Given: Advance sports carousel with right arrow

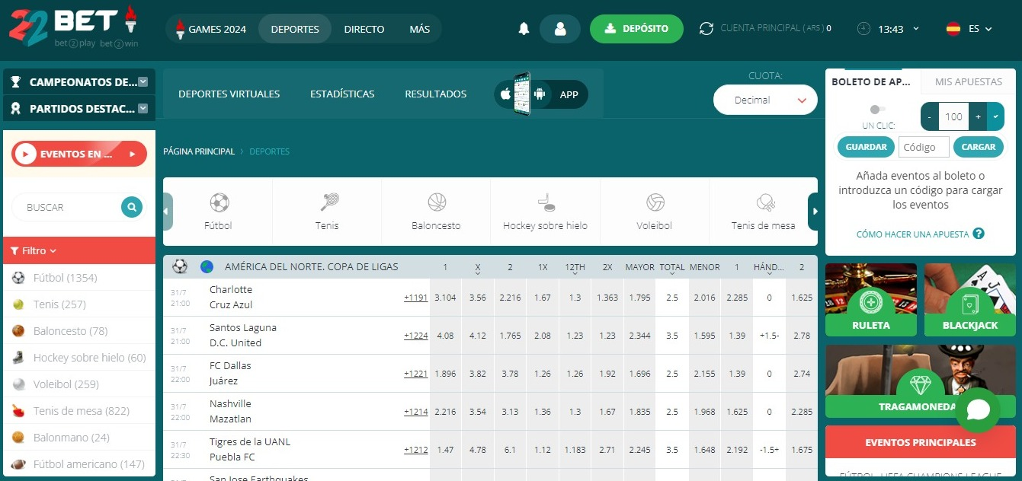Looking at the screenshot, I should pos(813,212).
